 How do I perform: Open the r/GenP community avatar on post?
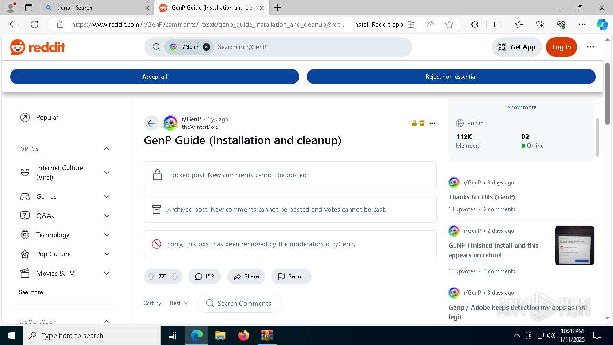170,123
